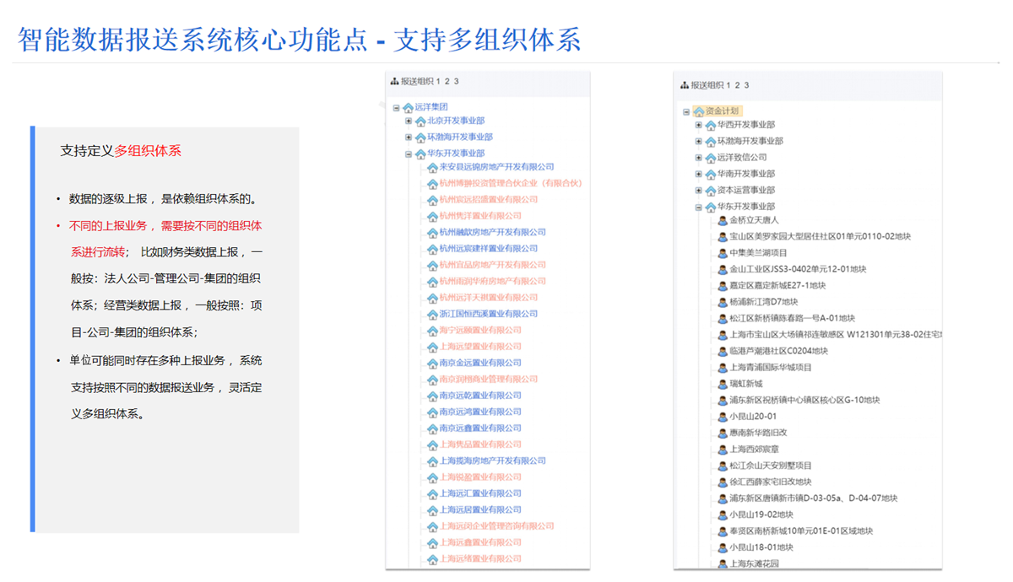The image size is (1013, 582).
Task: Select 上海青浦国际华城项目
Action: 771,368
